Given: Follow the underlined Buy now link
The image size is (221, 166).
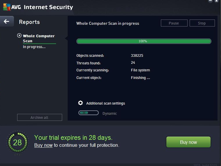Looking at the screenshot, I should pos(43,145).
